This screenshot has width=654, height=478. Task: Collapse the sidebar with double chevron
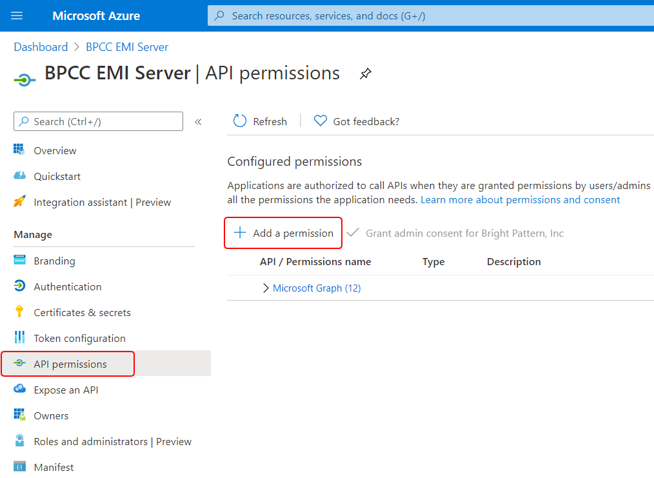pyautogui.click(x=198, y=122)
